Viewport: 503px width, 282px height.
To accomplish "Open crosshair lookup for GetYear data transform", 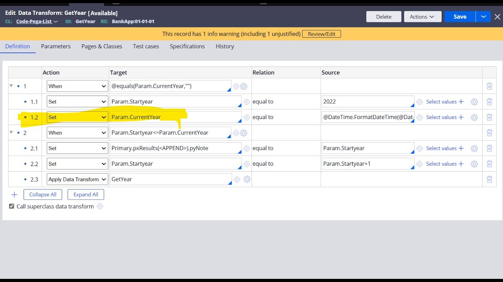I will click(x=237, y=179).
